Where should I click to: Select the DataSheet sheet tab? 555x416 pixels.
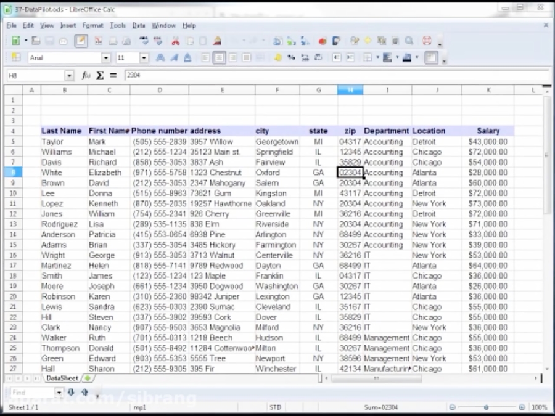[x=62, y=378]
